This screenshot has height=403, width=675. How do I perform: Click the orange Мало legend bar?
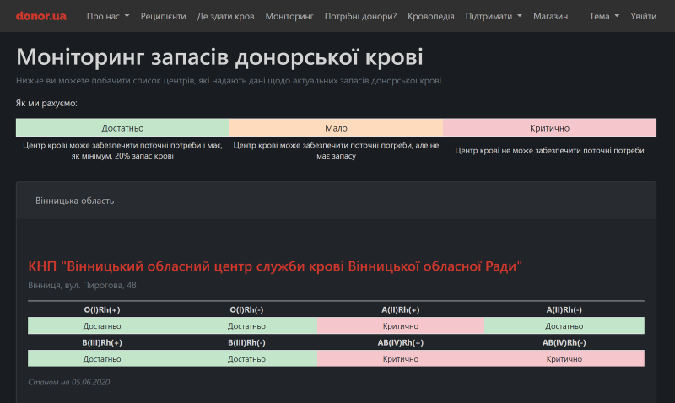tap(336, 128)
